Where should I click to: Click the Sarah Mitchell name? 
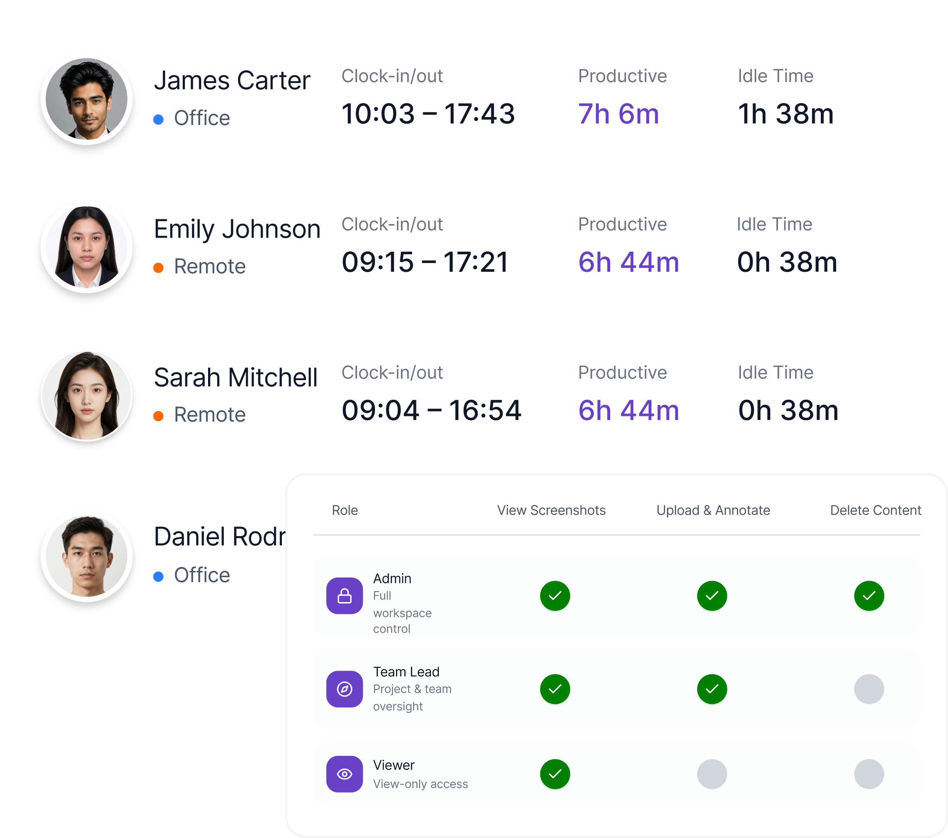236,377
